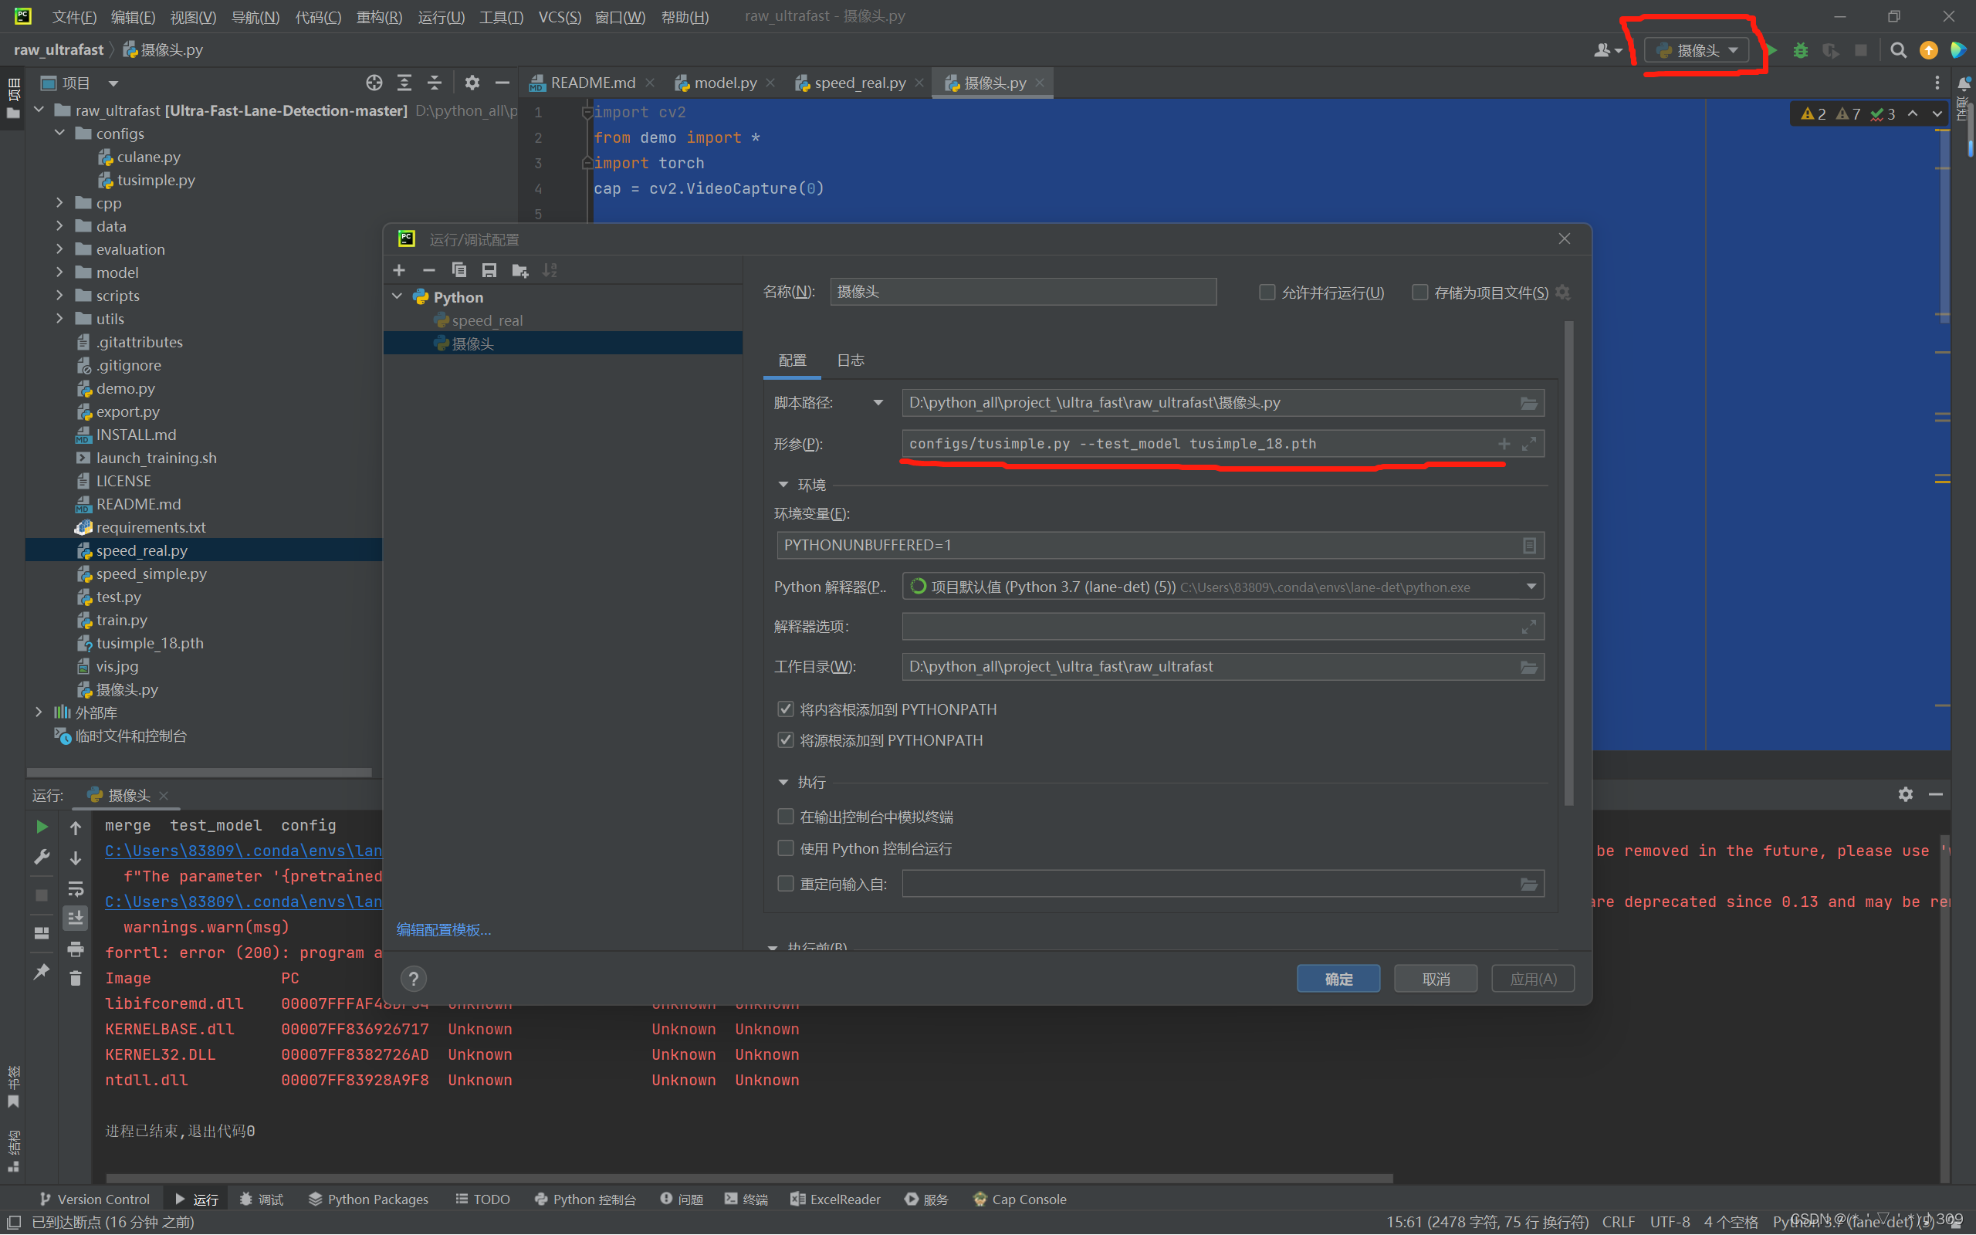Enable 使用 Python 控制台运行
1976x1235 pixels.
[x=786, y=848]
